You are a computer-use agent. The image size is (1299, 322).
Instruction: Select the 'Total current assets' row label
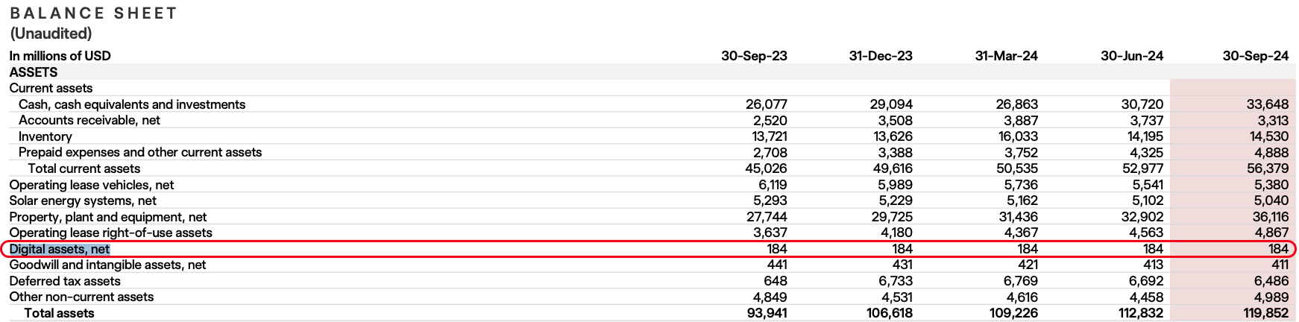point(84,168)
